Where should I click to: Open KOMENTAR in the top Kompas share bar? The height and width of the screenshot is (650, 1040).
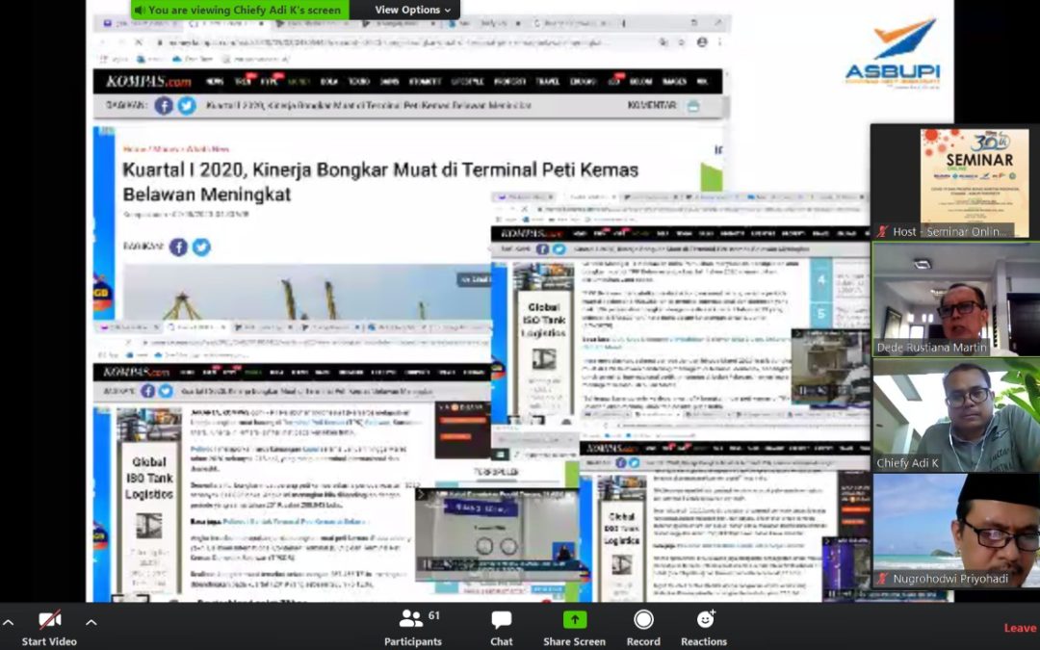tap(651, 106)
